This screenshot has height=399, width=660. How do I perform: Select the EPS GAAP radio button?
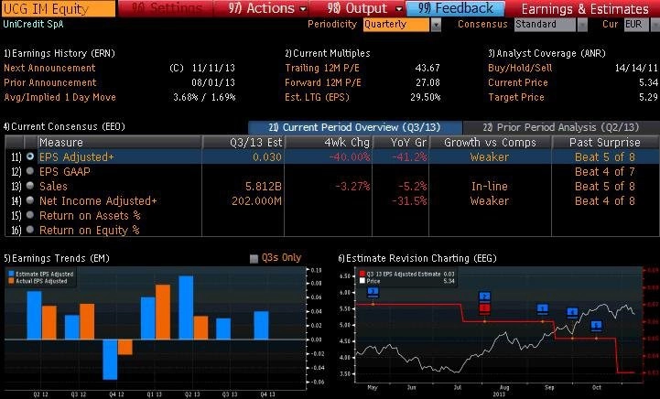tap(30, 171)
